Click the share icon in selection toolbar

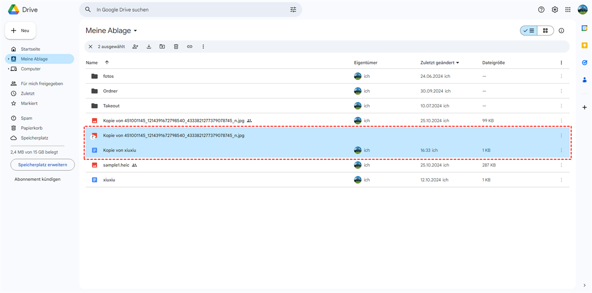135,47
